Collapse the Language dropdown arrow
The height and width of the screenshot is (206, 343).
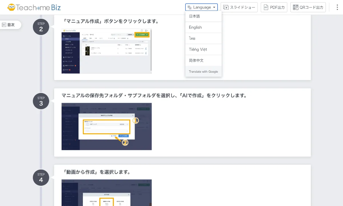coord(214,7)
